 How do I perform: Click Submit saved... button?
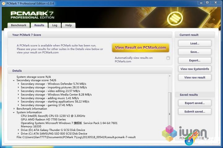(195, 112)
